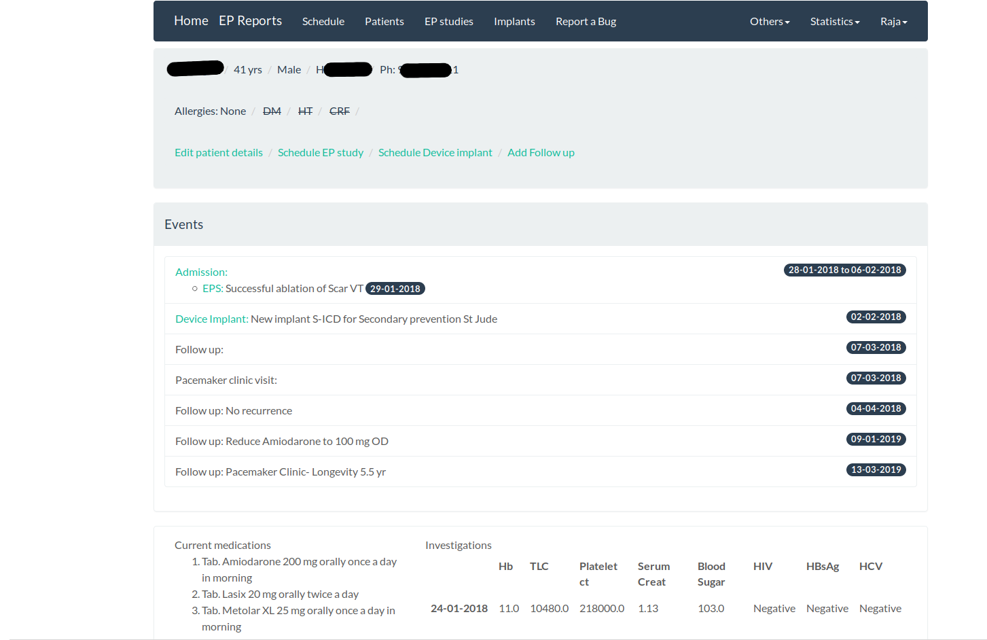Click Schedule Device implant link
The image size is (987, 640).
(x=435, y=153)
